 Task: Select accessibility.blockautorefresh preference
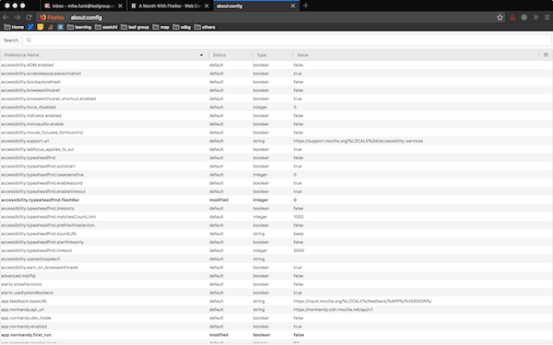pos(276,82)
